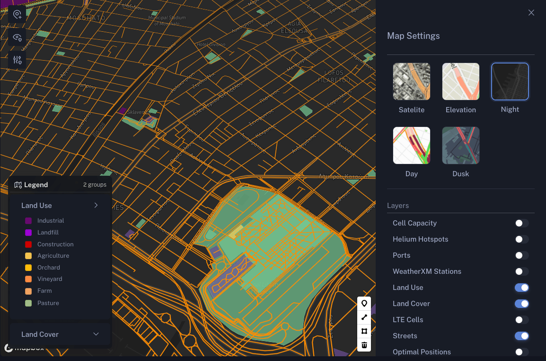Collapse the Land Use legend group
Image resolution: width=546 pixels, height=361 pixels.
click(x=96, y=206)
